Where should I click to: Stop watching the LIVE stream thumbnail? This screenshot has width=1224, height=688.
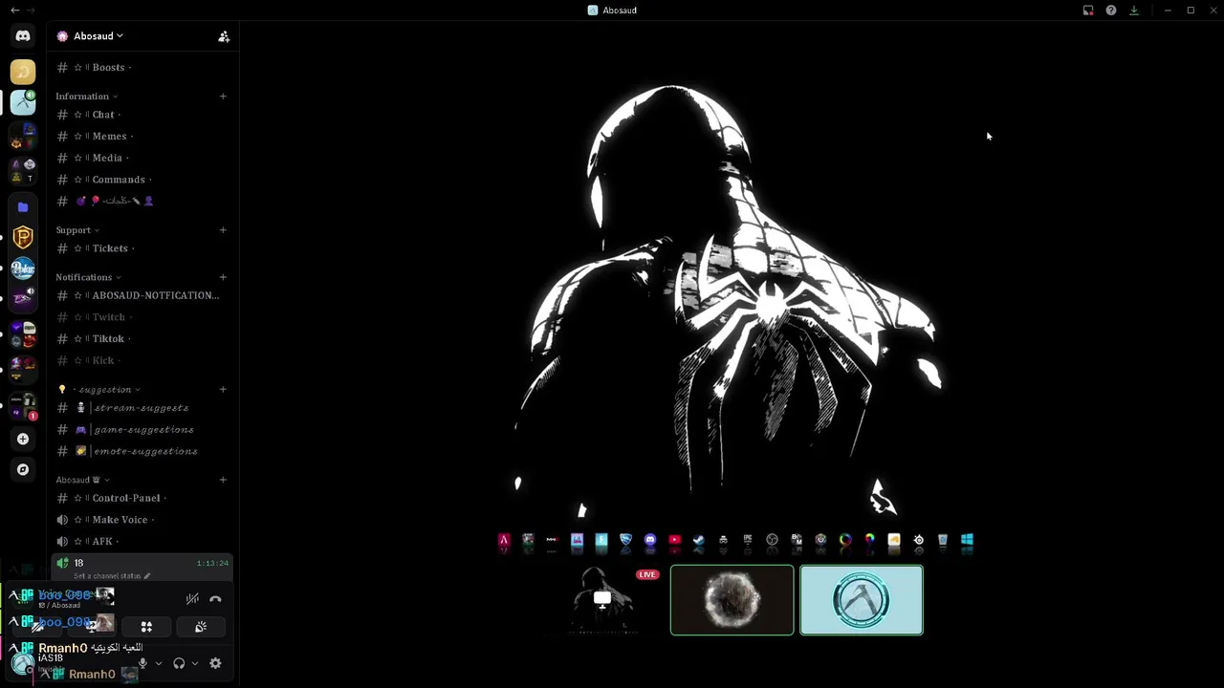click(602, 600)
